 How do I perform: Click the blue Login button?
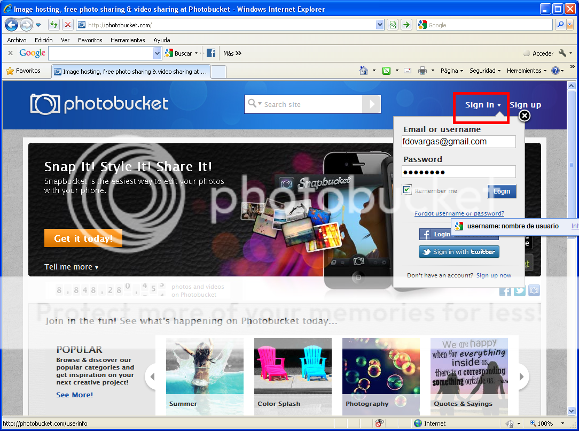[502, 191]
